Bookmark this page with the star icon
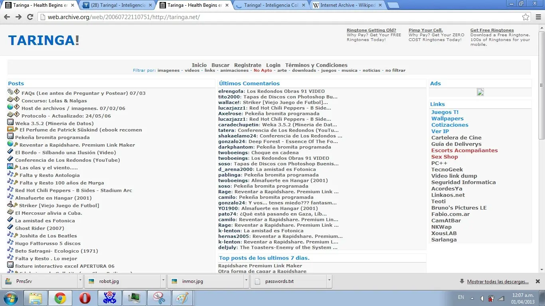 click(x=526, y=17)
